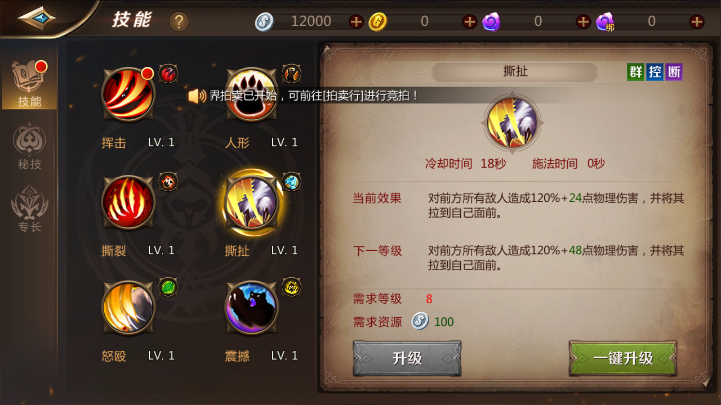721x405 pixels.
Task: Select the 人形 paw skill icon
Action: [251, 94]
